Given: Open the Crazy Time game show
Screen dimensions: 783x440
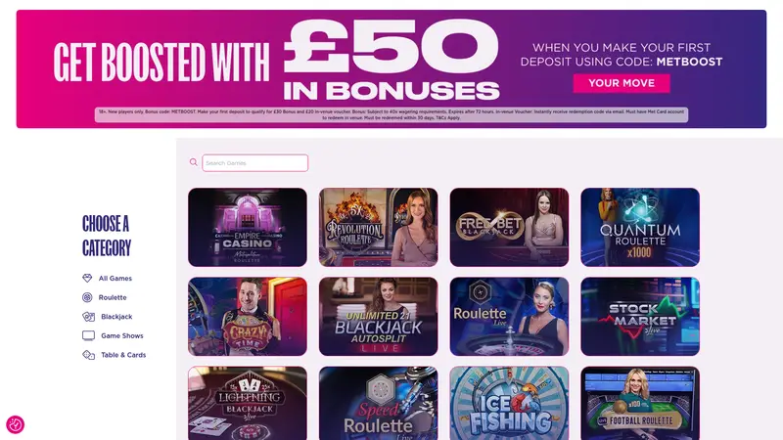Looking at the screenshot, I should 248,316.
